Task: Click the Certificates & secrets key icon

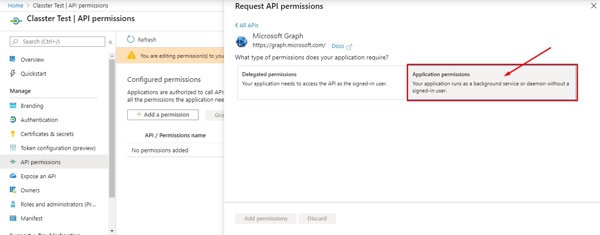Action: (13, 134)
